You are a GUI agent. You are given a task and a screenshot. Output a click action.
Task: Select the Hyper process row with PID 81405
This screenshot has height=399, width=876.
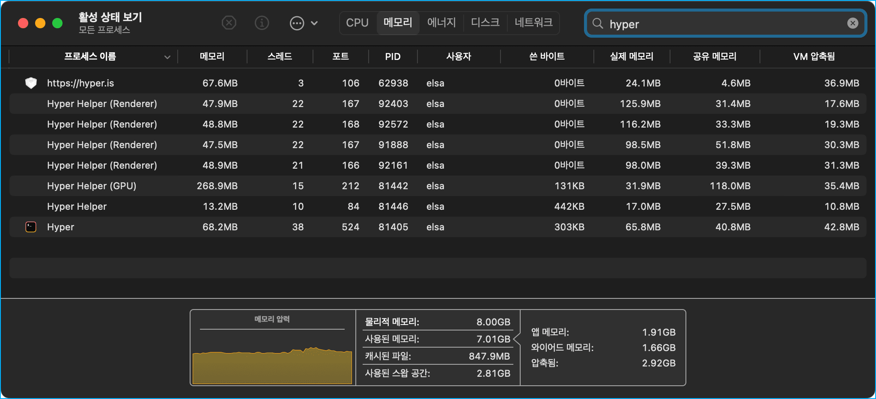(438, 227)
